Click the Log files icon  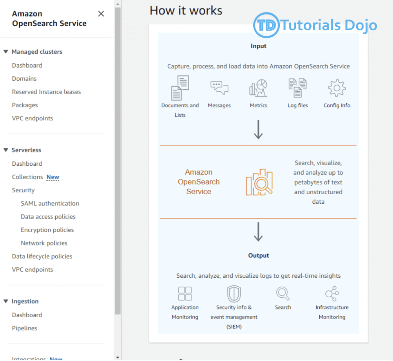297,88
